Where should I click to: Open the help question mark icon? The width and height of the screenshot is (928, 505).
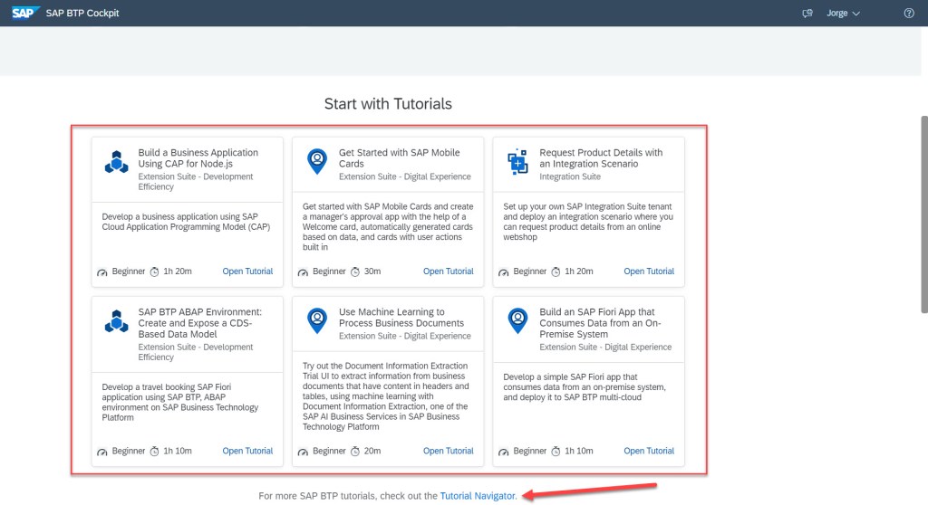tap(909, 14)
